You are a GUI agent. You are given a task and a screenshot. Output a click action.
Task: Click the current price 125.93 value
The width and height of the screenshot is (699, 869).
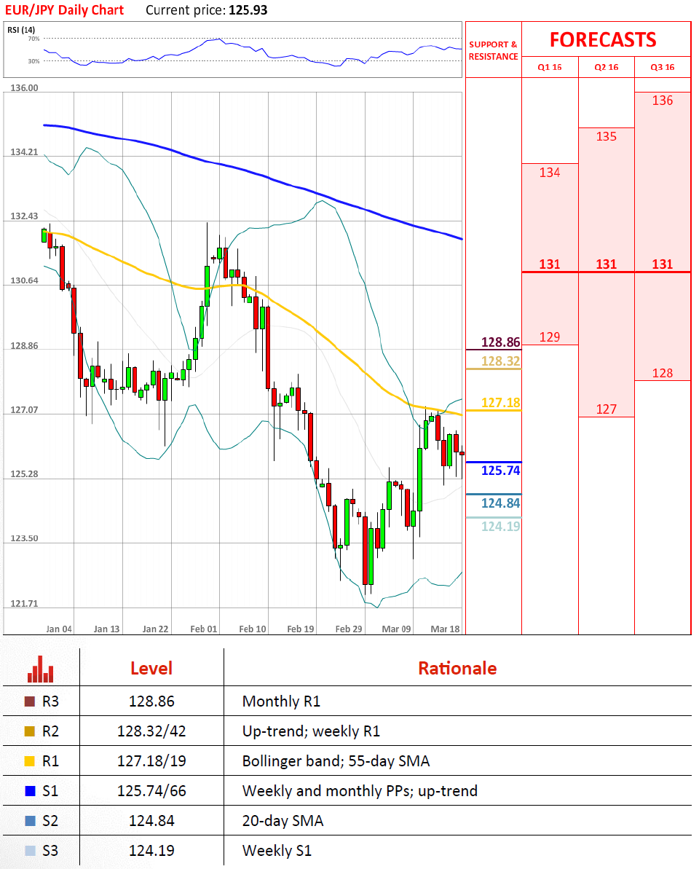[x=248, y=10]
